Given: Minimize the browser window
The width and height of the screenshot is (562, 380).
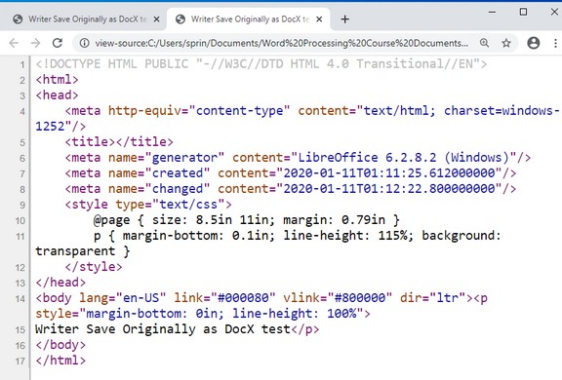Looking at the screenshot, I should 492,12.
